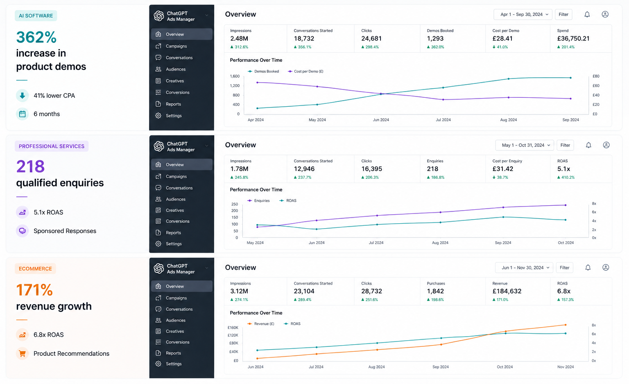Click the down-arrow icon beside 41% lower CPA
Screen dimensions: 629x384
[x=23, y=96]
